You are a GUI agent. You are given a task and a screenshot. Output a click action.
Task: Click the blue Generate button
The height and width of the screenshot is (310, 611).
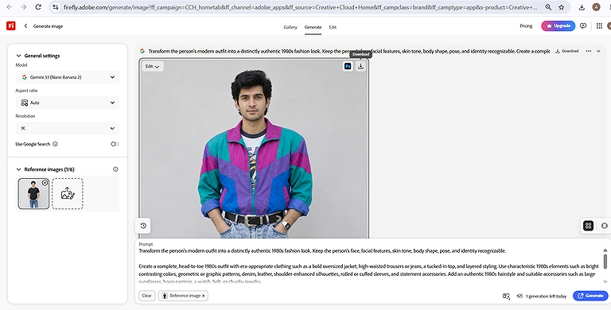(590, 296)
